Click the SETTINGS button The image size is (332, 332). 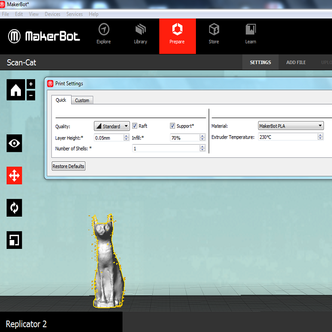pyautogui.click(x=260, y=62)
